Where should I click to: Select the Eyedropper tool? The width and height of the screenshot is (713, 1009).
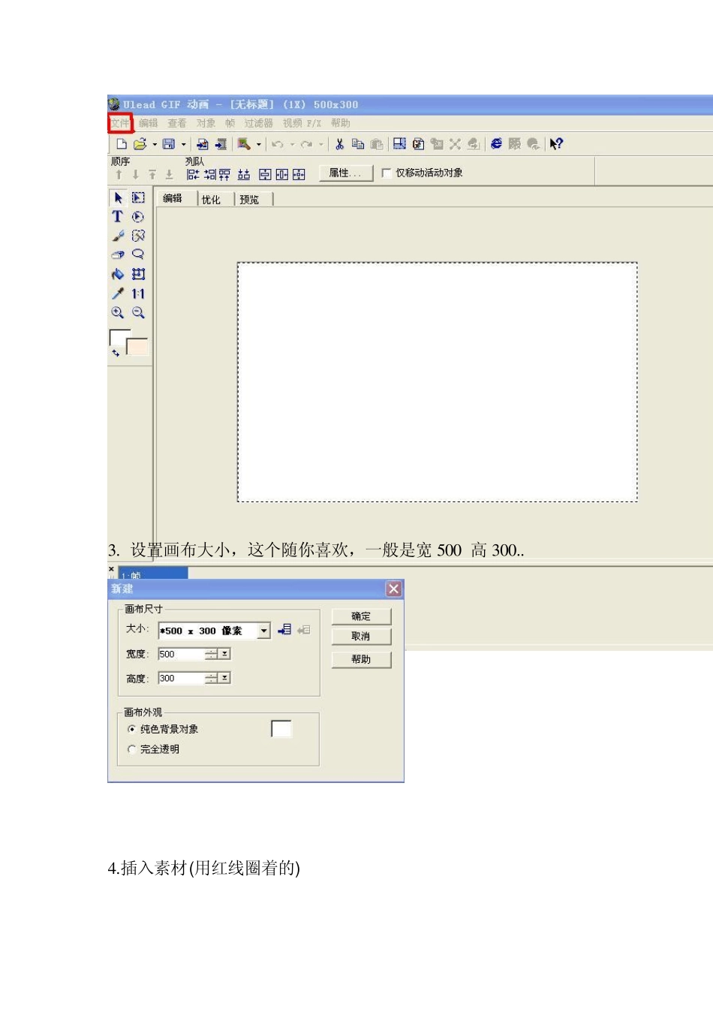(x=118, y=294)
